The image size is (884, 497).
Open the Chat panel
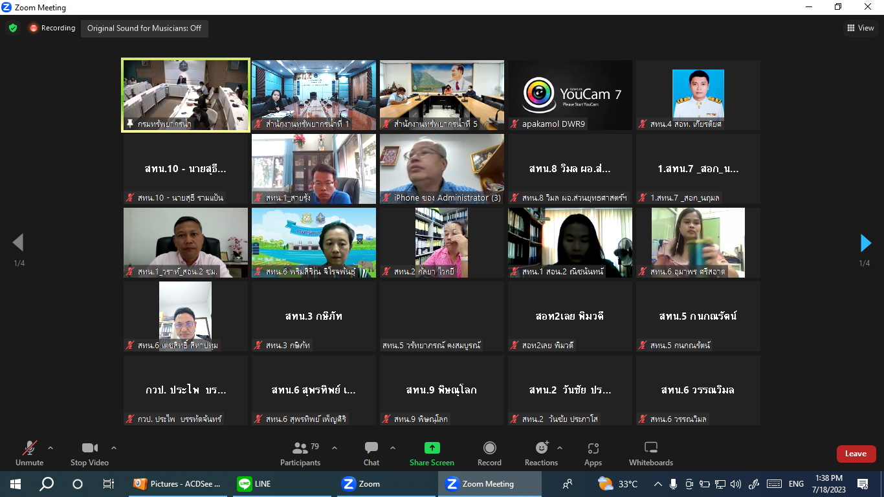pos(371,453)
